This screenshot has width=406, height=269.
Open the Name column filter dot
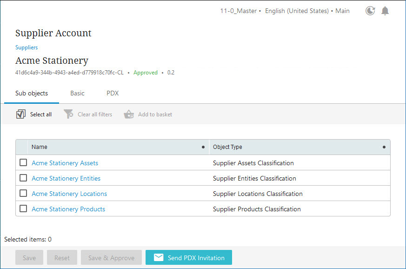point(203,147)
